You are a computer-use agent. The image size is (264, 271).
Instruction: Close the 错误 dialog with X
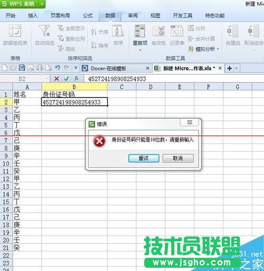[190, 122]
